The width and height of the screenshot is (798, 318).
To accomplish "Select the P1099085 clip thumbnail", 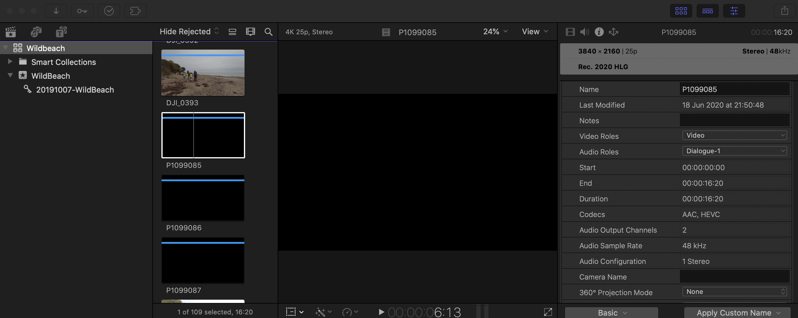I will pyautogui.click(x=203, y=135).
